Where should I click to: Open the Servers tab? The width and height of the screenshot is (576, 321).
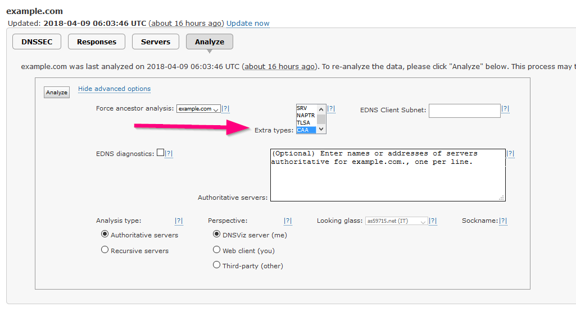[x=156, y=42]
